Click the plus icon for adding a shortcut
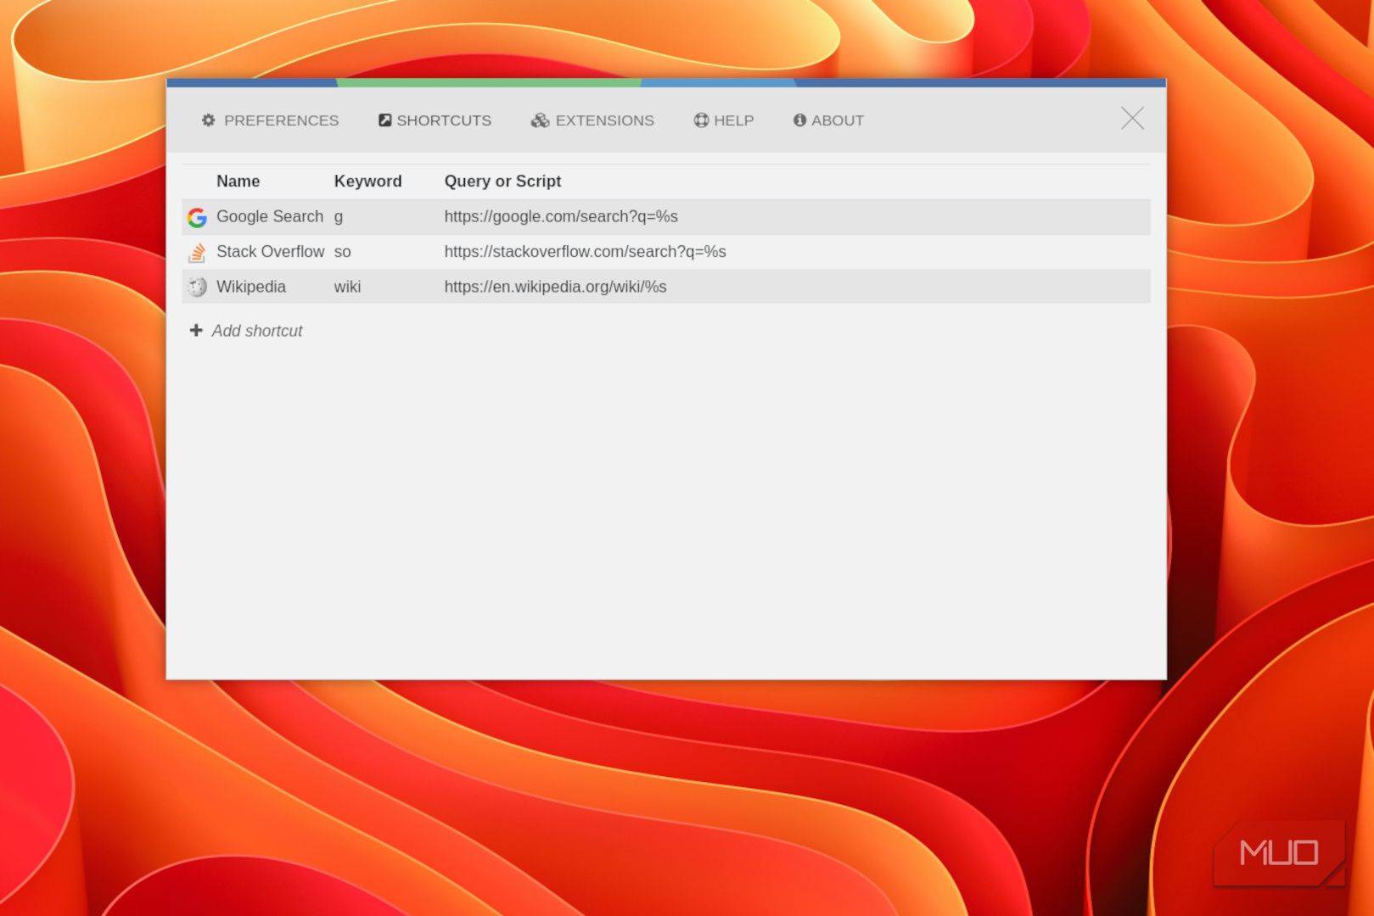This screenshot has height=916, width=1374. click(196, 330)
